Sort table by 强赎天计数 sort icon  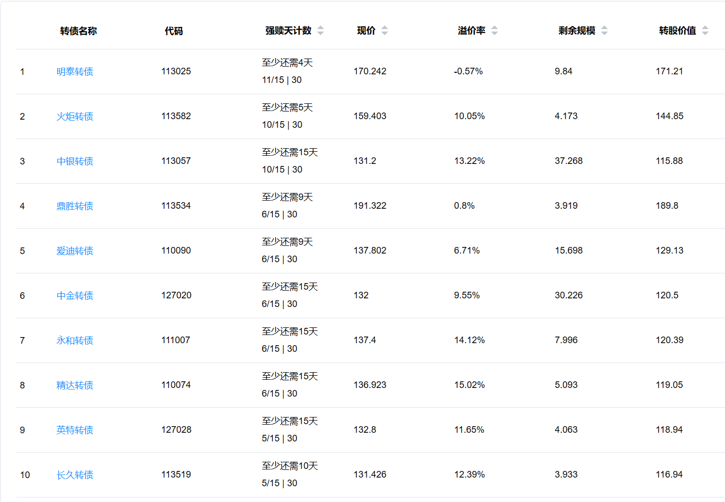(x=321, y=31)
